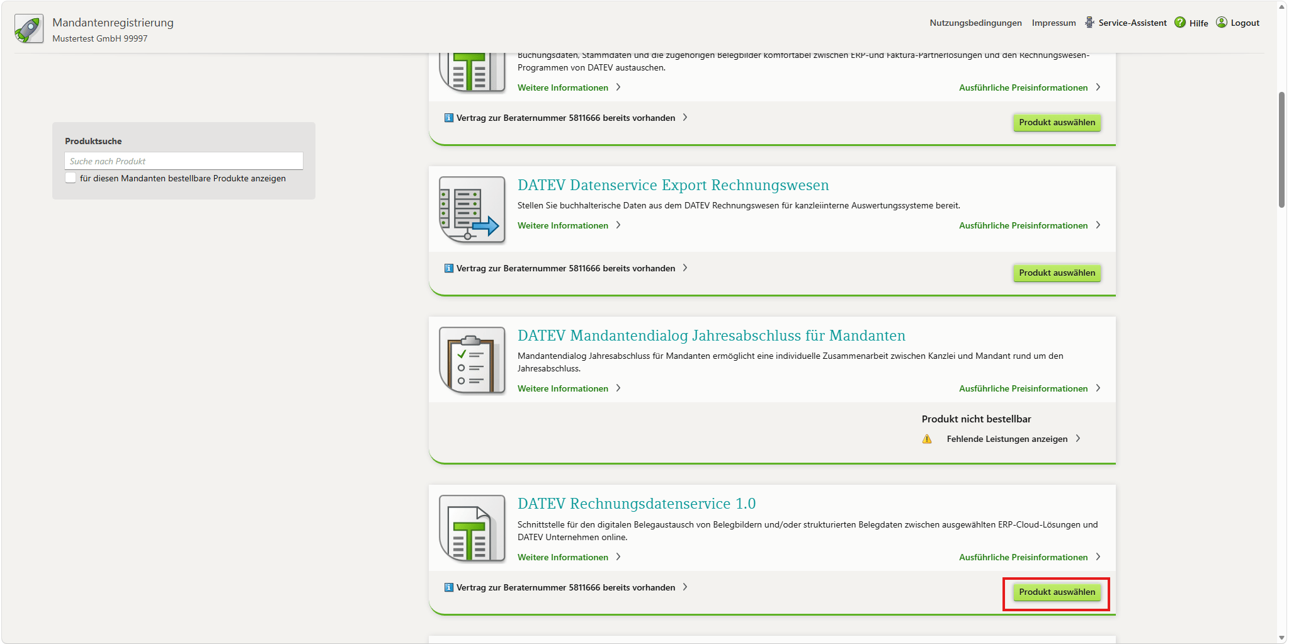The width and height of the screenshot is (1289, 644).
Task: Click the info icon in the topmost contract row
Action: [x=449, y=118]
